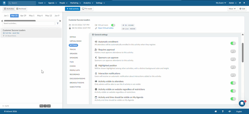The height and width of the screenshot is (114, 249).
Task: Expand the Admin dropdown
Action: [233, 3]
